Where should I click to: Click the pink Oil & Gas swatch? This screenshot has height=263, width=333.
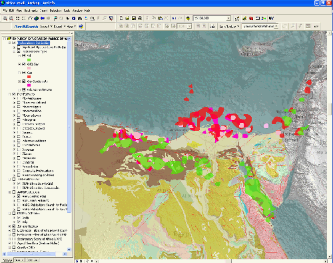click(29, 68)
